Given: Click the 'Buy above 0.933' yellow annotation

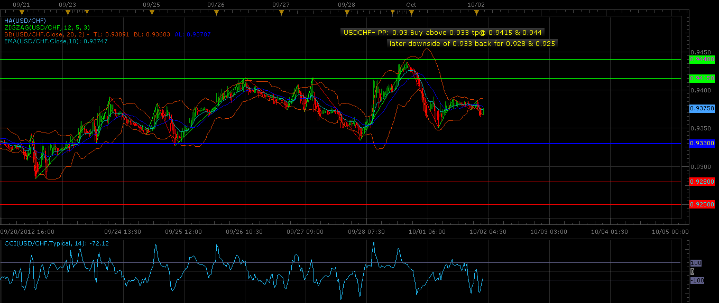Looking at the screenshot, I should point(442,32).
